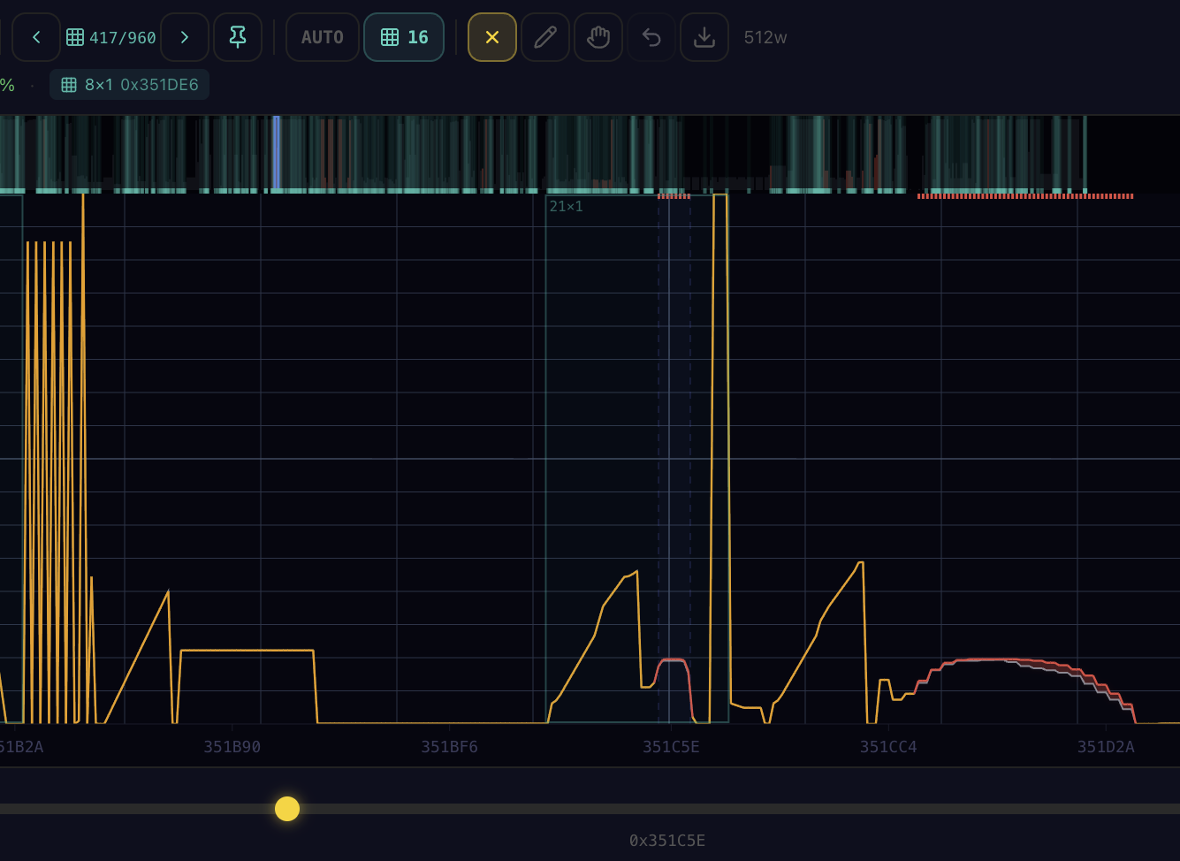Select the pencil edit tool
Viewport: 1180px width, 861px height.
pyautogui.click(x=545, y=37)
